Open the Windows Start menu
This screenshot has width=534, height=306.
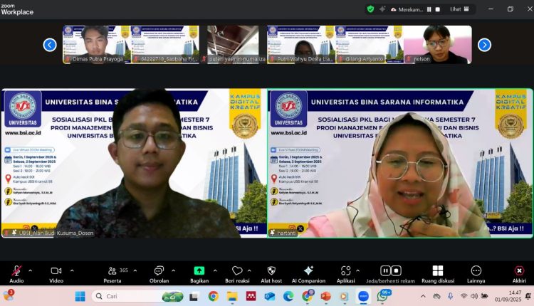[80, 297]
